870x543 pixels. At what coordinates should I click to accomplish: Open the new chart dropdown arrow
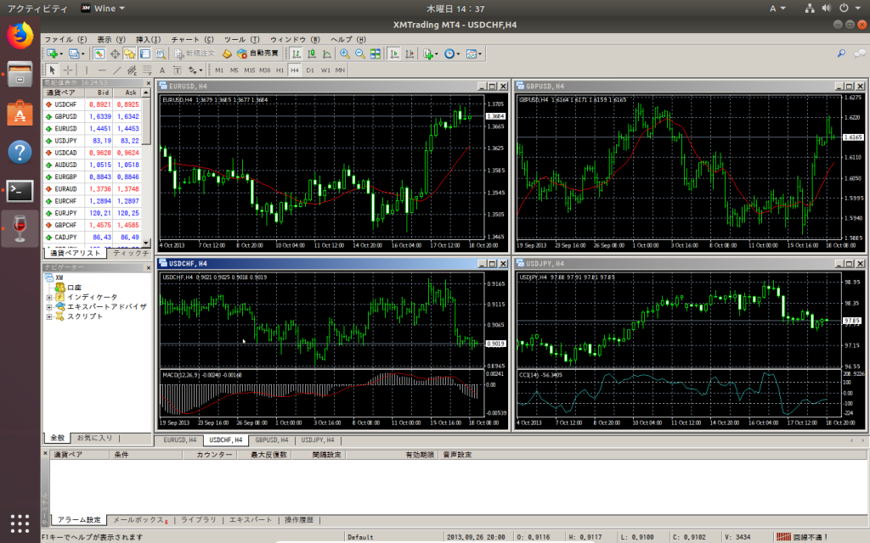[x=61, y=53]
